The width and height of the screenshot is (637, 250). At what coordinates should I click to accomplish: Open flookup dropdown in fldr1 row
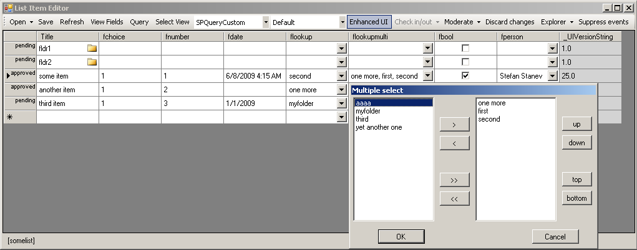point(342,49)
